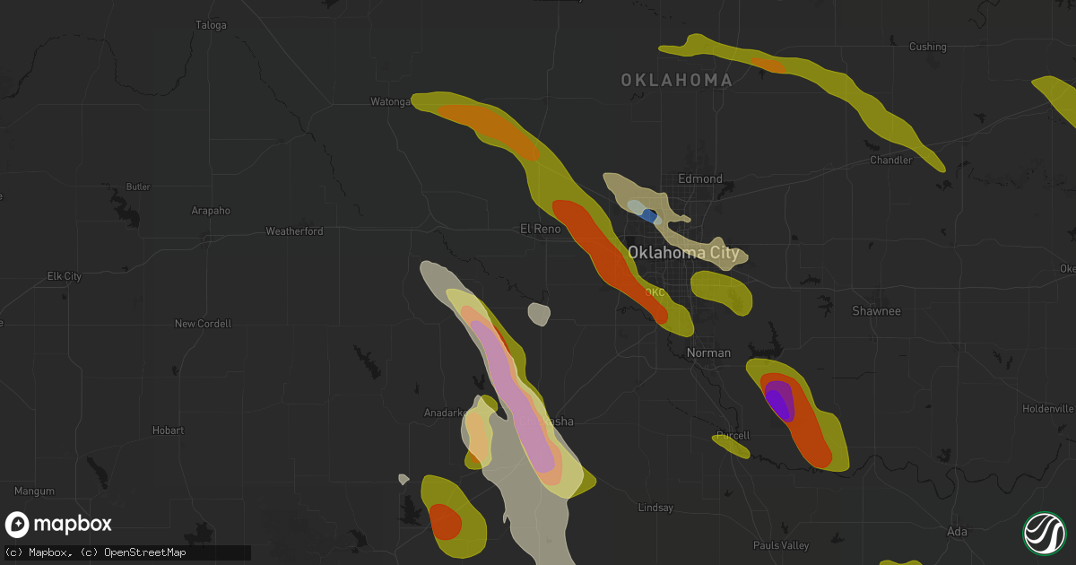Select the Mangum label
The image size is (1076, 565).
pos(34,491)
